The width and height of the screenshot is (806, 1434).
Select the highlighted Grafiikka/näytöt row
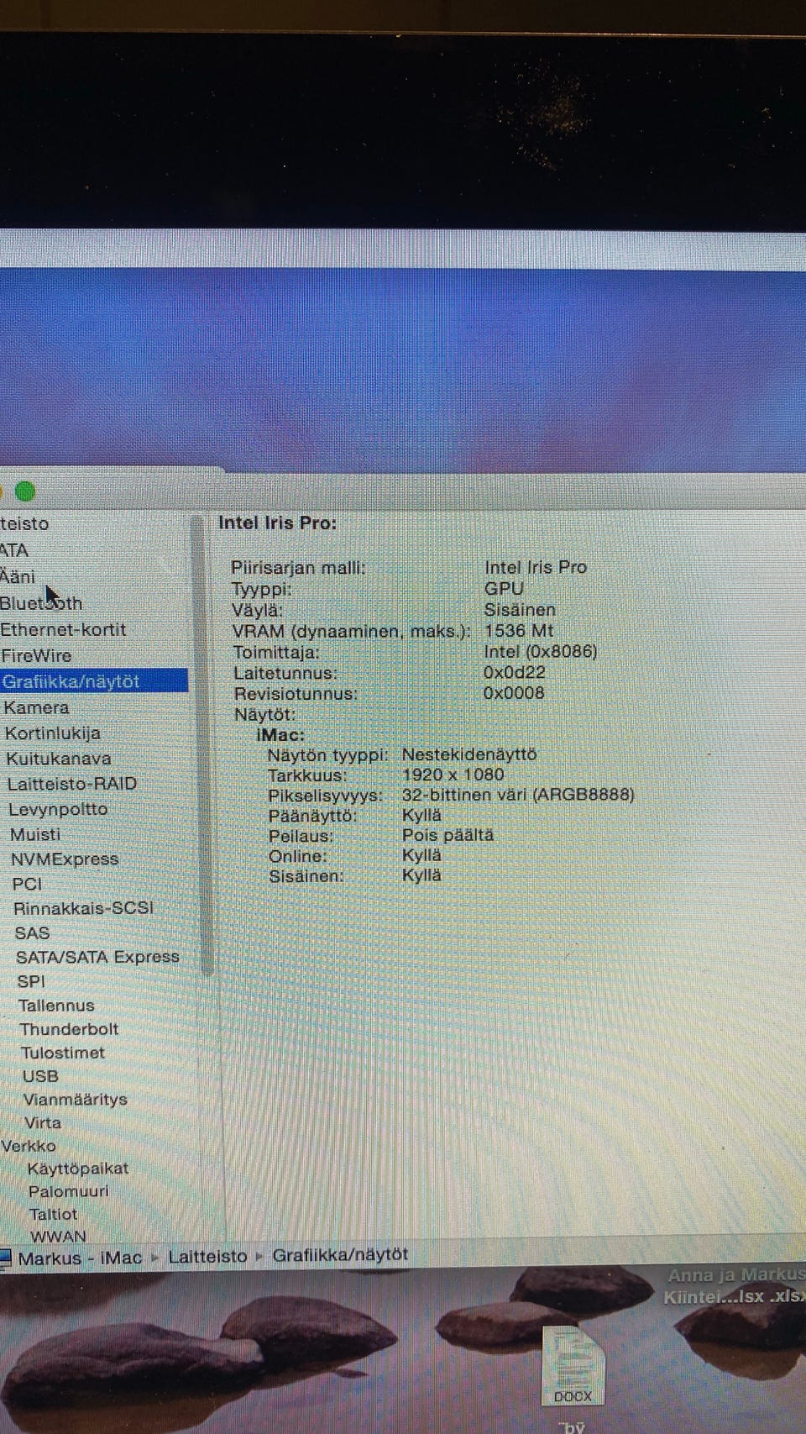point(94,681)
